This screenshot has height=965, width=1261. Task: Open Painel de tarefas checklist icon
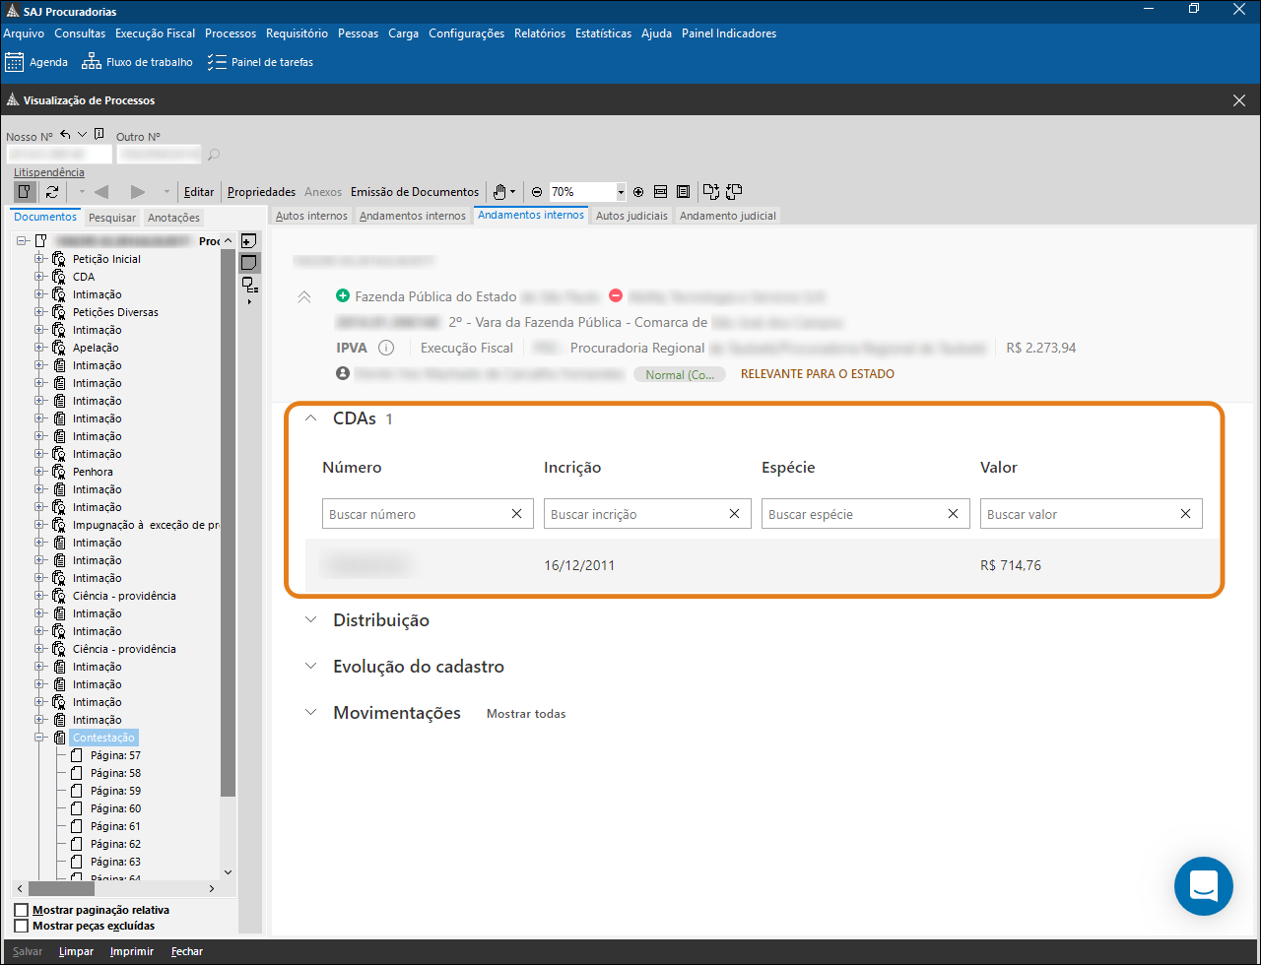(217, 62)
